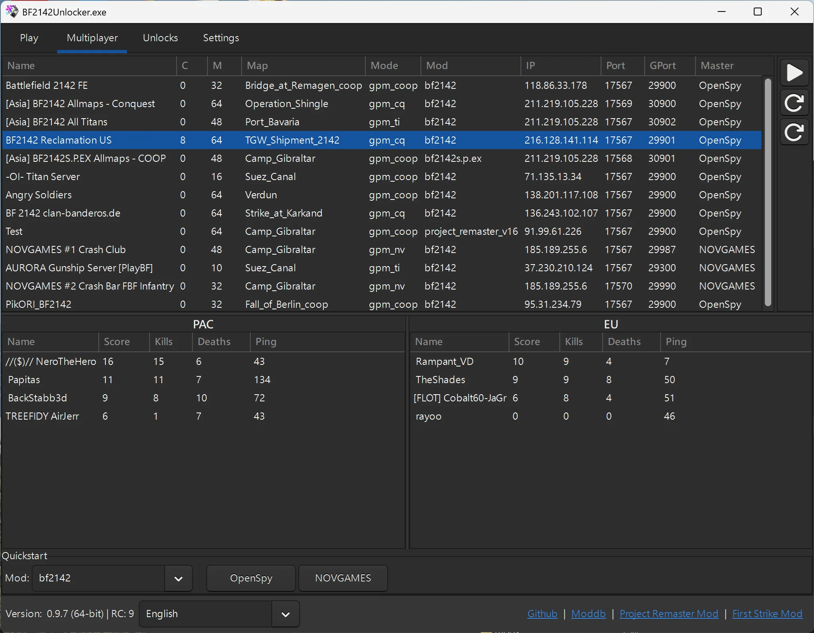The image size is (814, 633).
Task: Click the Kills header in the PAC table
Action: [171, 342]
